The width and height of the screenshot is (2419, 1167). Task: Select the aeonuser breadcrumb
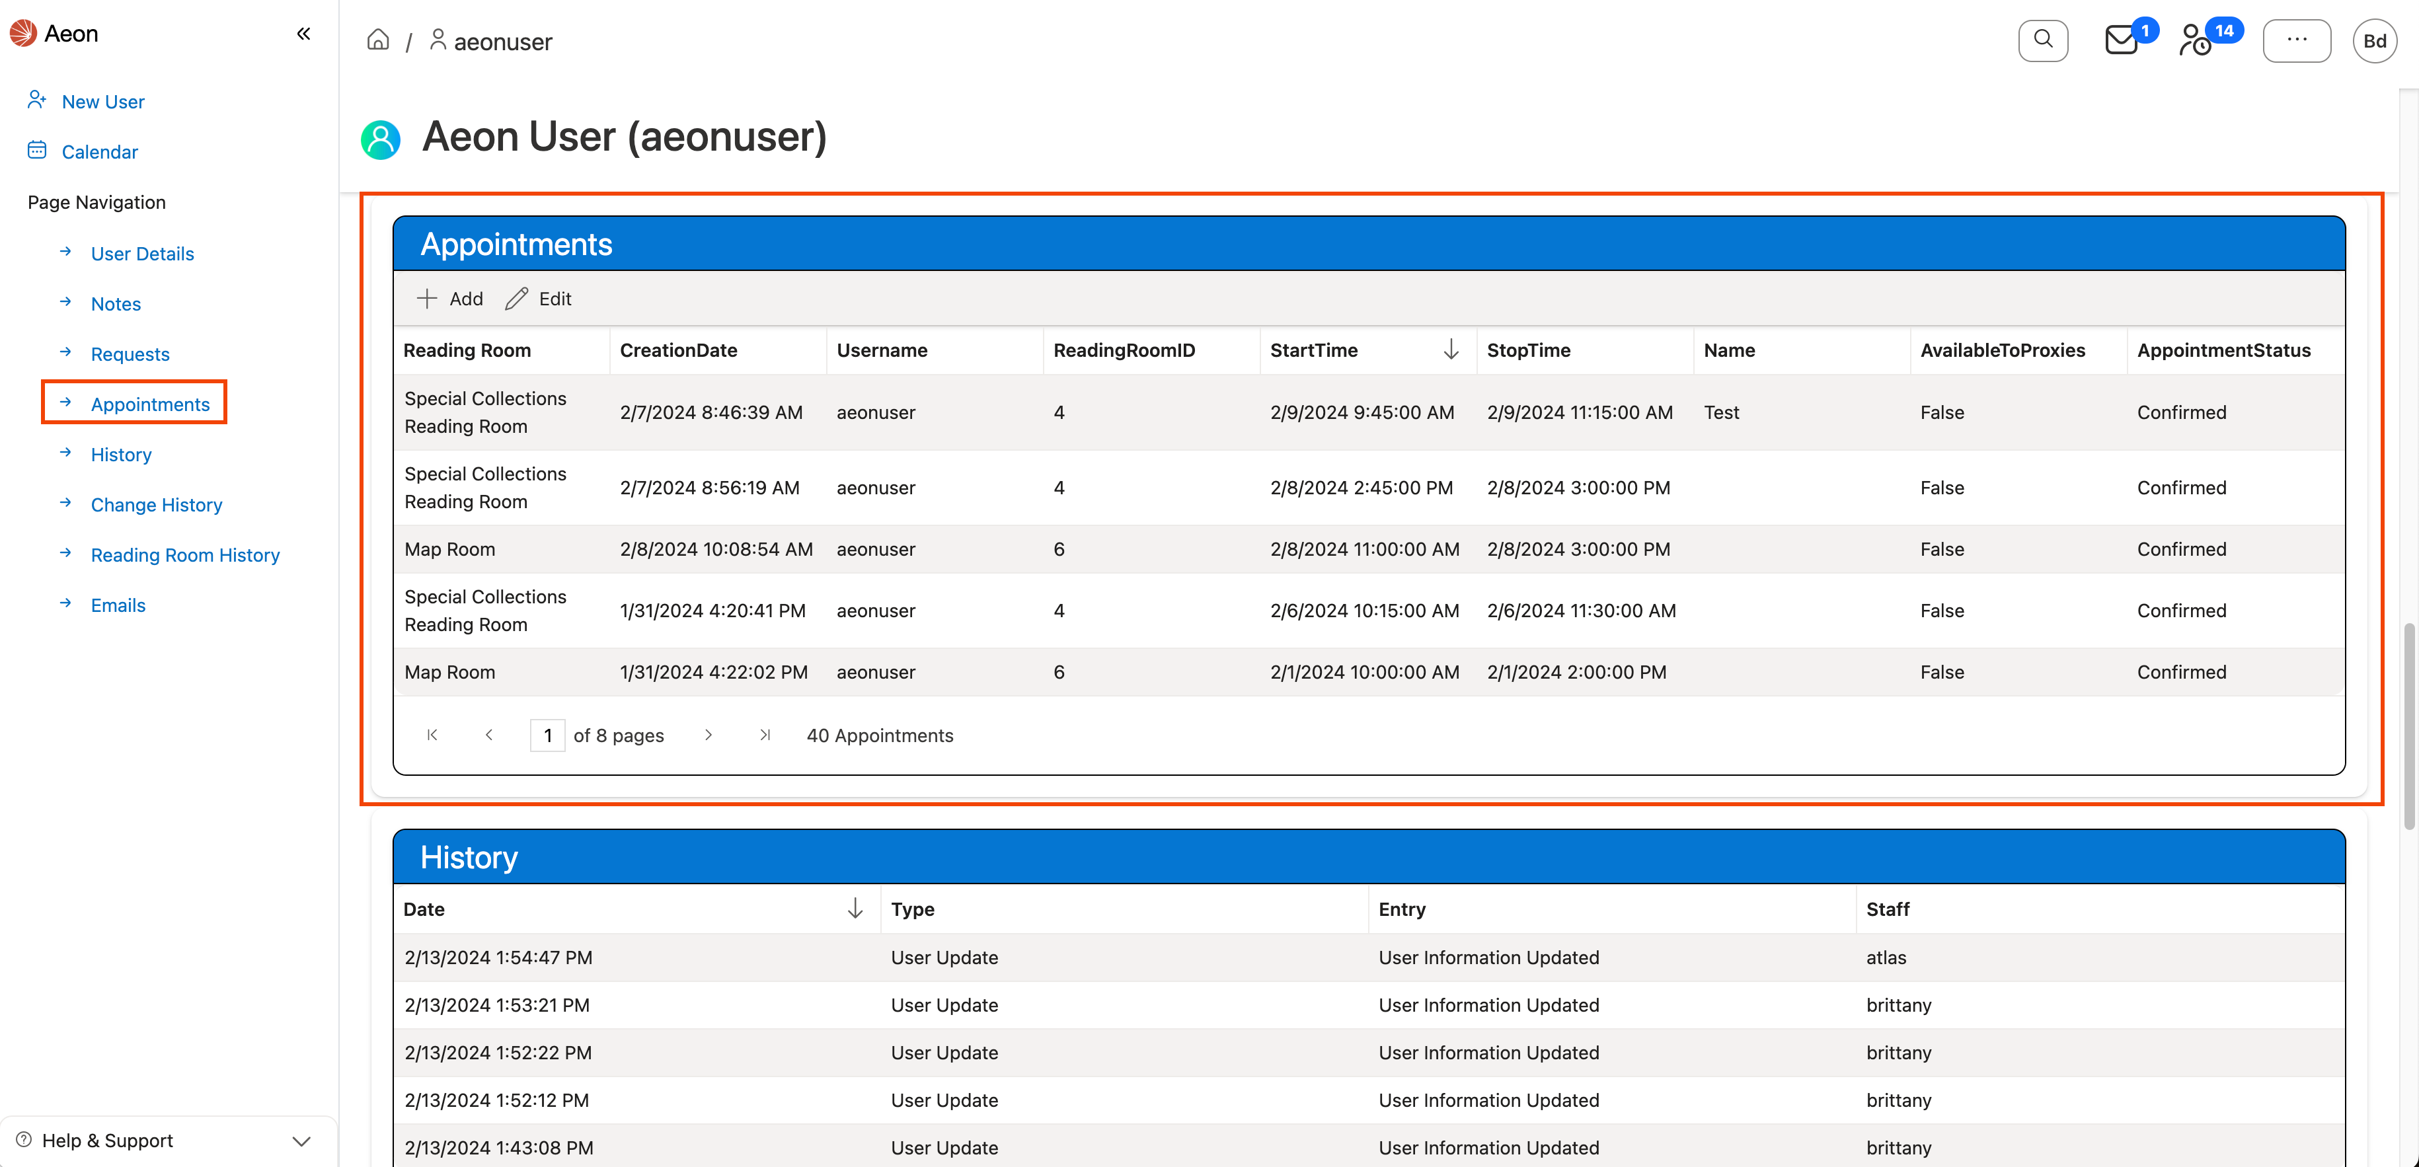[504, 42]
